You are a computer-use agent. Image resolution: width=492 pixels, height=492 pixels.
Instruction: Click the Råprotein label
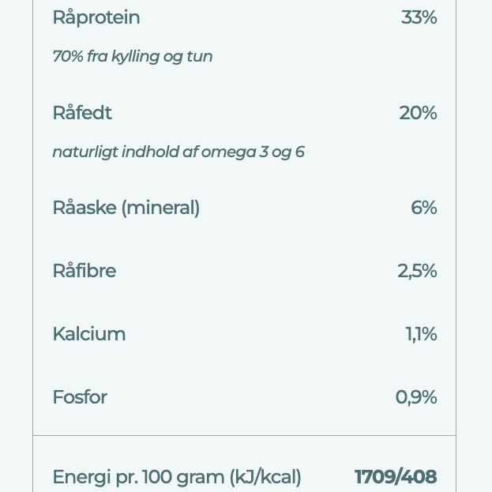(x=96, y=17)
